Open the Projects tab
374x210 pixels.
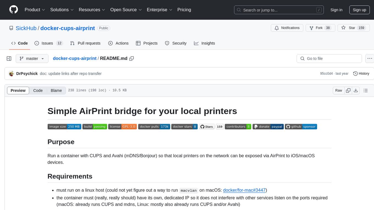click(x=147, y=43)
